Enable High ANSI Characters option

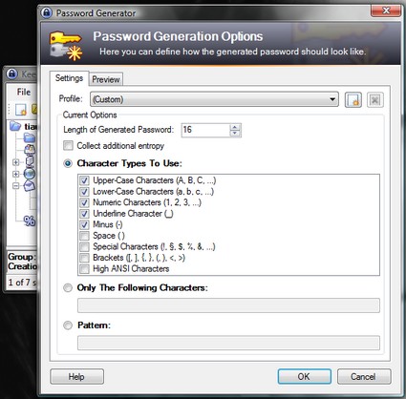click(x=84, y=269)
